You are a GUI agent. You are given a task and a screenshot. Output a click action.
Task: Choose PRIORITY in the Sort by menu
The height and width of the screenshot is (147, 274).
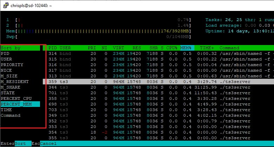[12, 65]
